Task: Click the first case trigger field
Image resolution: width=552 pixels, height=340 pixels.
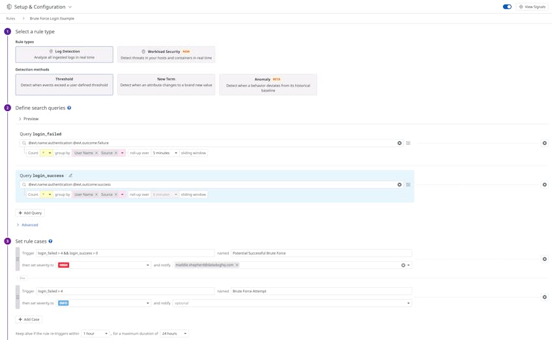Action: pyautogui.click(x=125, y=253)
